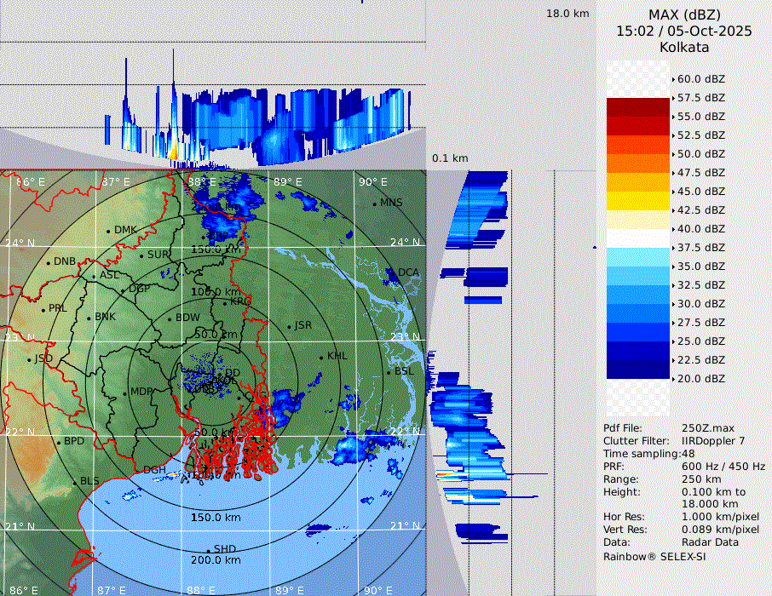The width and height of the screenshot is (772, 596).
Task: Click the MAX (dBZ) title text
Action: pyautogui.click(x=684, y=14)
